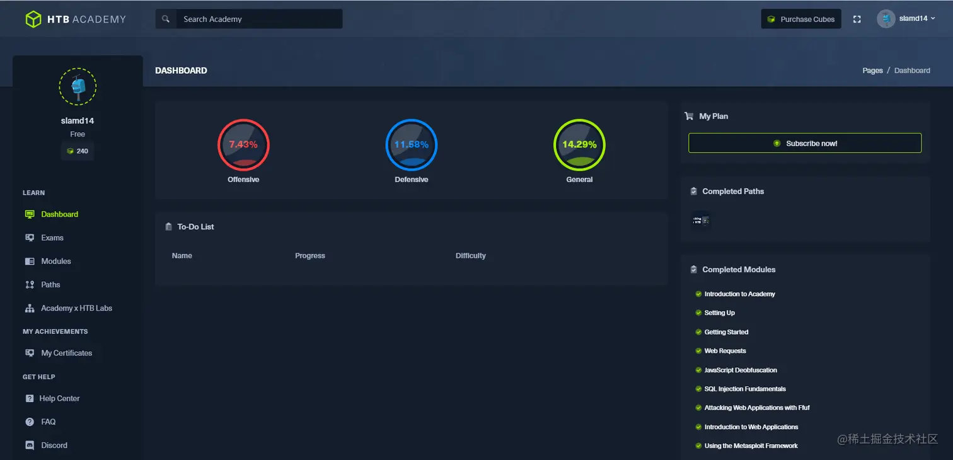
Task: Open Academy x HTB Labs page
Action: [x=76, y=308]
